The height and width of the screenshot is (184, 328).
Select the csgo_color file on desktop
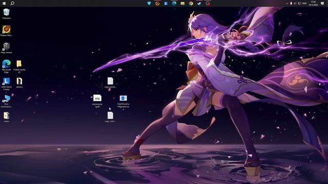click(x=110, y=117)
